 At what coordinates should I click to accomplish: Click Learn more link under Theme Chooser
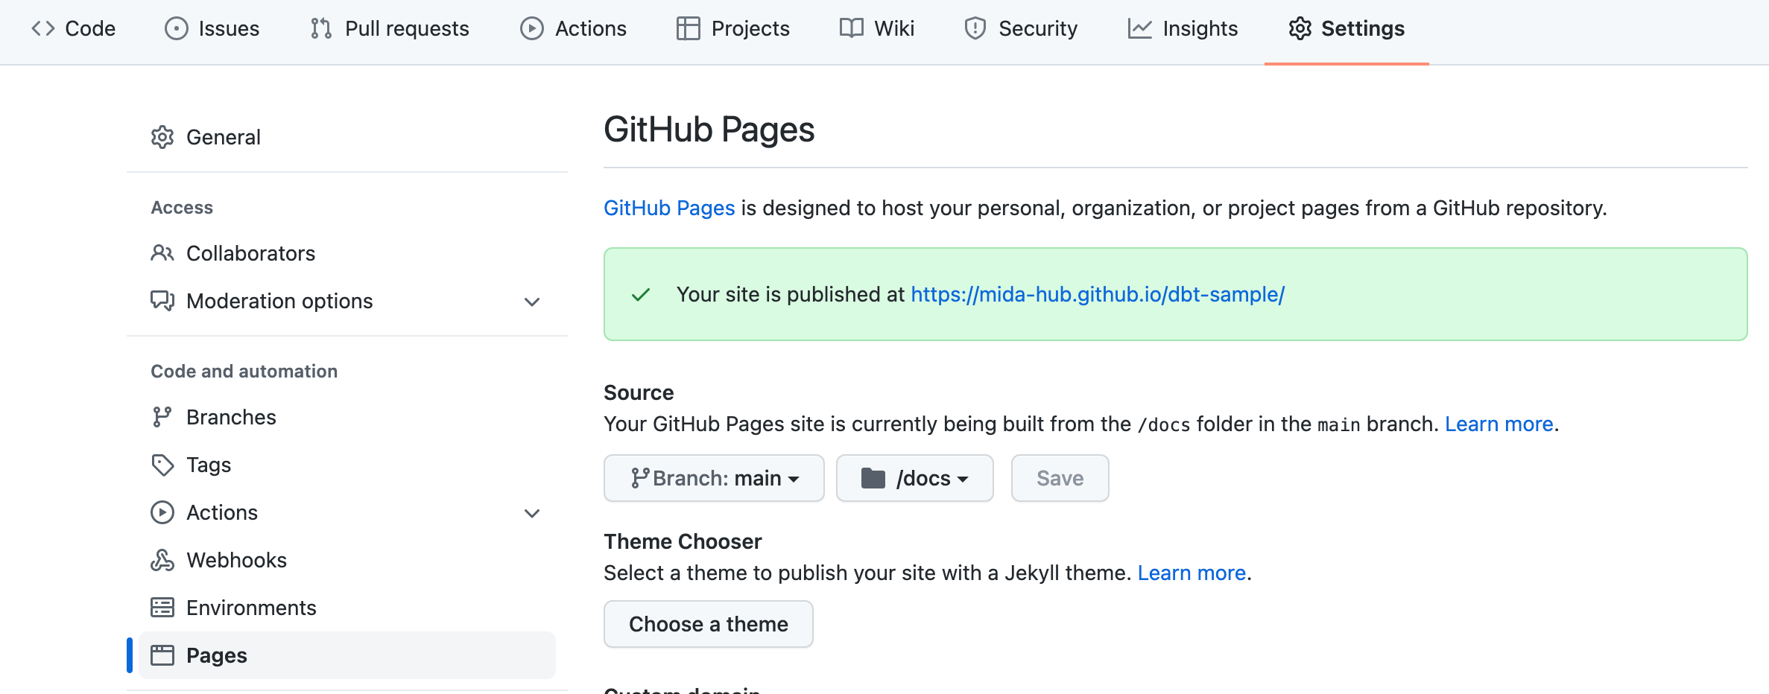pos(1192,573)
